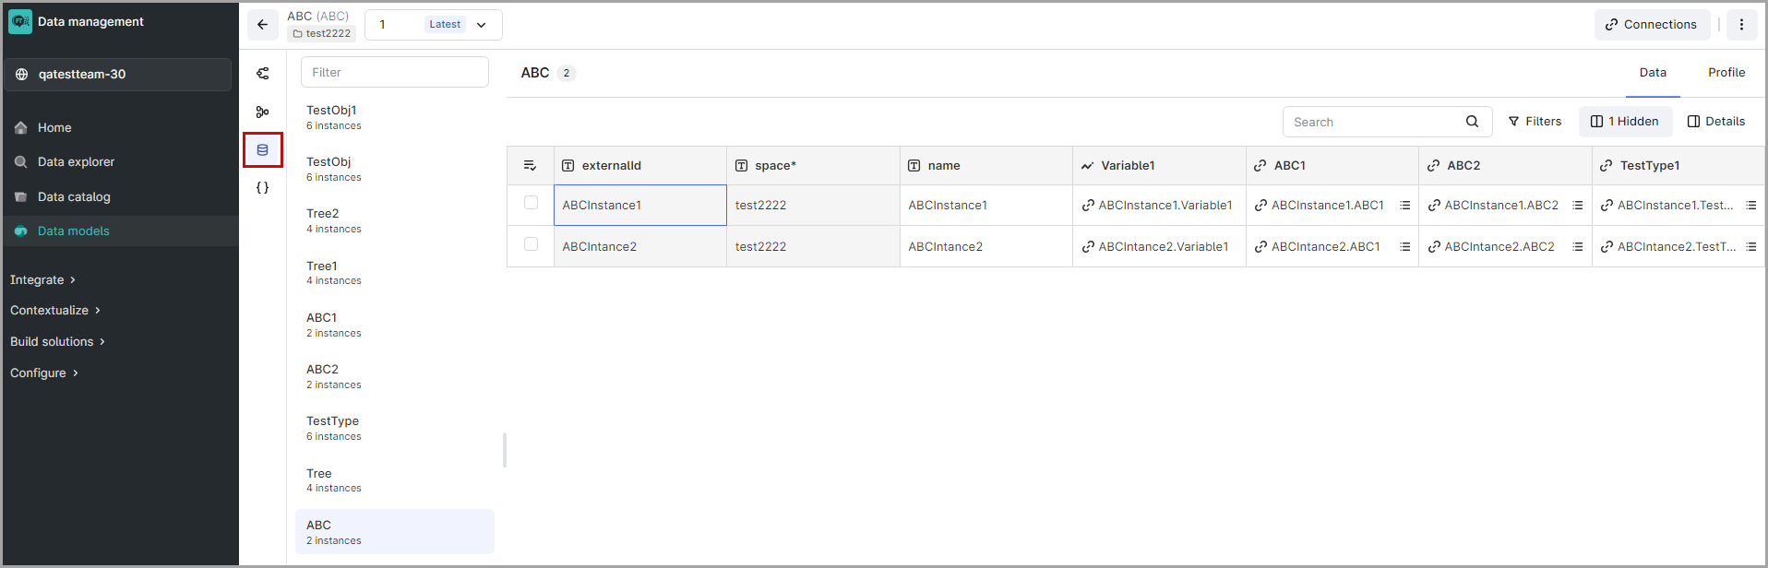Toggle the 1 Hidden columns button
Image resolution: width=1768 pixels, height=568 pixels.
tap(1625, 122)
